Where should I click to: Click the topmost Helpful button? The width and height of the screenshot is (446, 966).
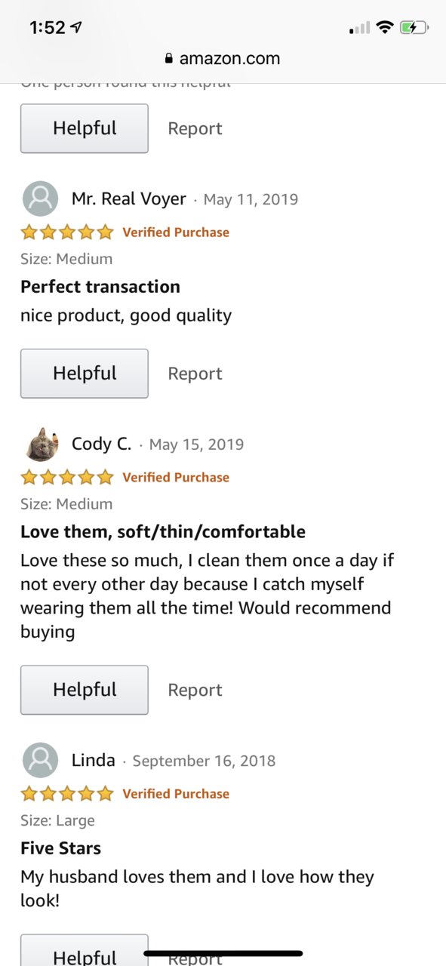(85, 128)
